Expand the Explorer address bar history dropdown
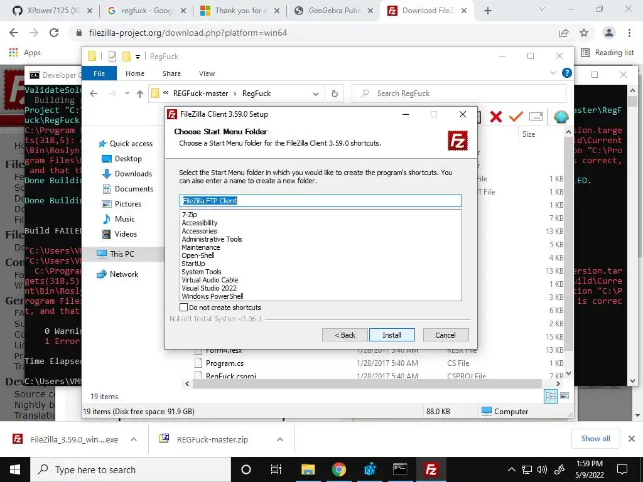This screenshot has height=482, width=643. click(x=315, y=94)
